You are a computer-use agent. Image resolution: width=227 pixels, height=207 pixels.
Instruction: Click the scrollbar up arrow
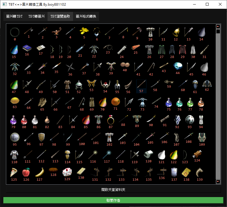(x=218, y=27)
